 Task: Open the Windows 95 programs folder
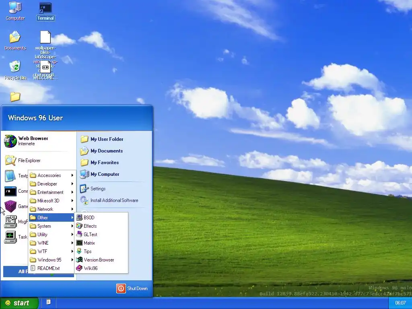tap(51, 260)
